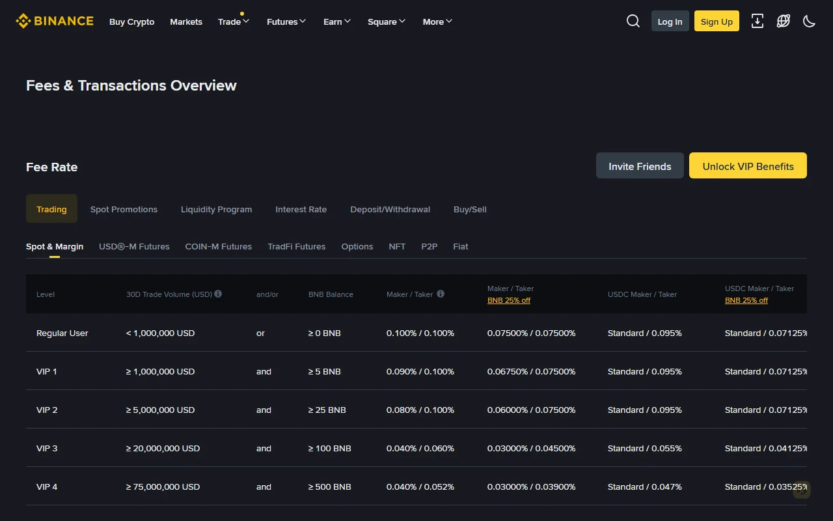Click '< 1,000,000 USD' volume cell
Screen dimensions: 833x521
coord(161,333)
